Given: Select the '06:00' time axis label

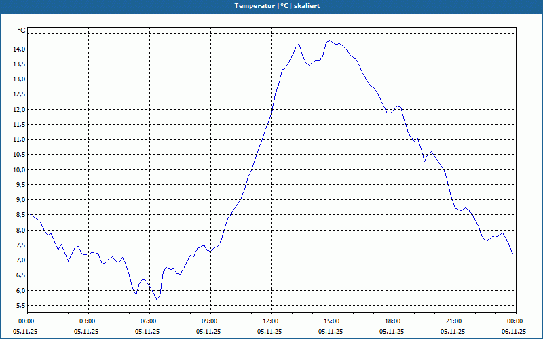Looking at the screenshot, I should [x=147, y=321].
